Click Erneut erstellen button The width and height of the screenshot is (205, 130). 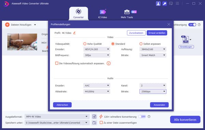tap(157, 33)
